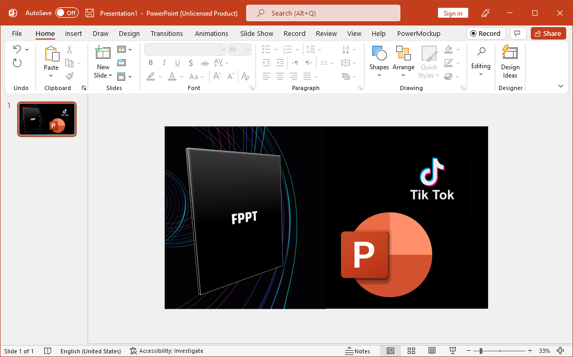573x357 pixels.
Task: Click the Cut scissors icon
Action: point(69,49)
